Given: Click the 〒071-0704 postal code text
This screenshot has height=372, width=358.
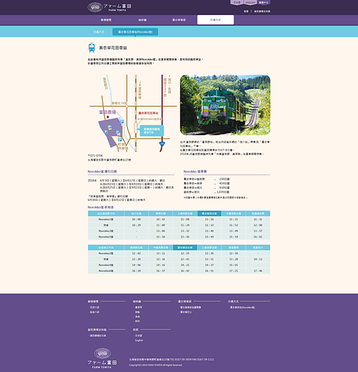Looking at the screenshot, I should pos(95,156).
